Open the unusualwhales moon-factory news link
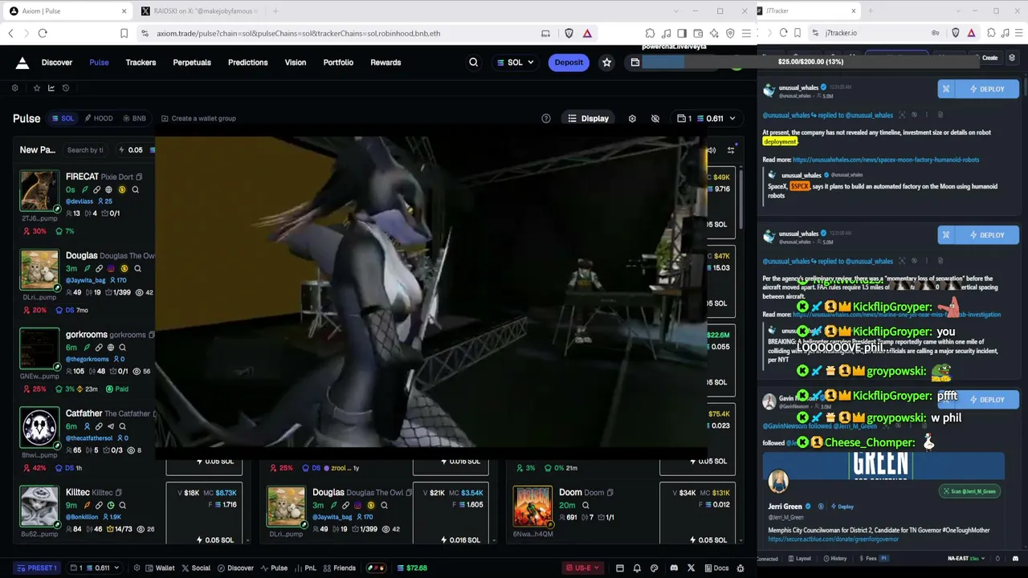This screenshot has width=1028, height=578. point(886,160)
